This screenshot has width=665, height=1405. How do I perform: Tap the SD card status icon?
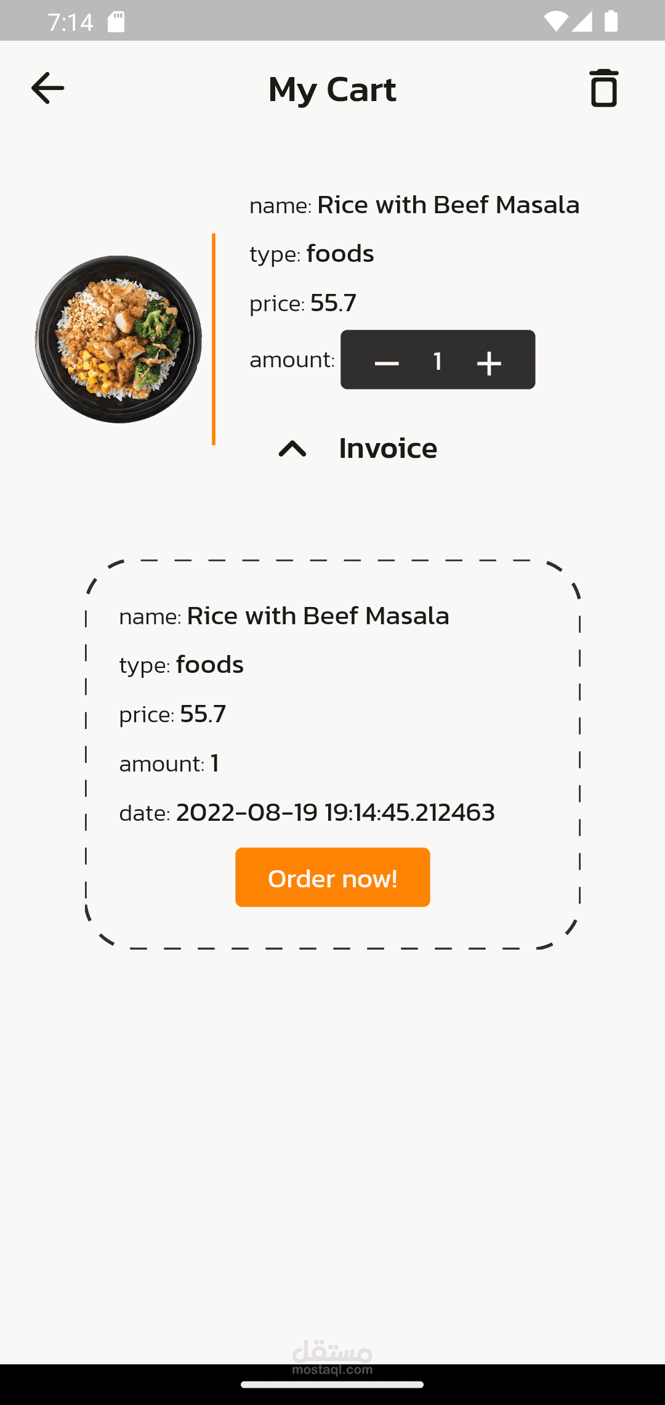(x=116, y=22)
